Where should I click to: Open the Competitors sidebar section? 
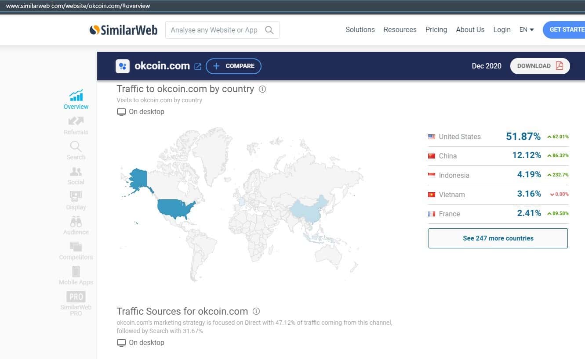coord(76,250)
